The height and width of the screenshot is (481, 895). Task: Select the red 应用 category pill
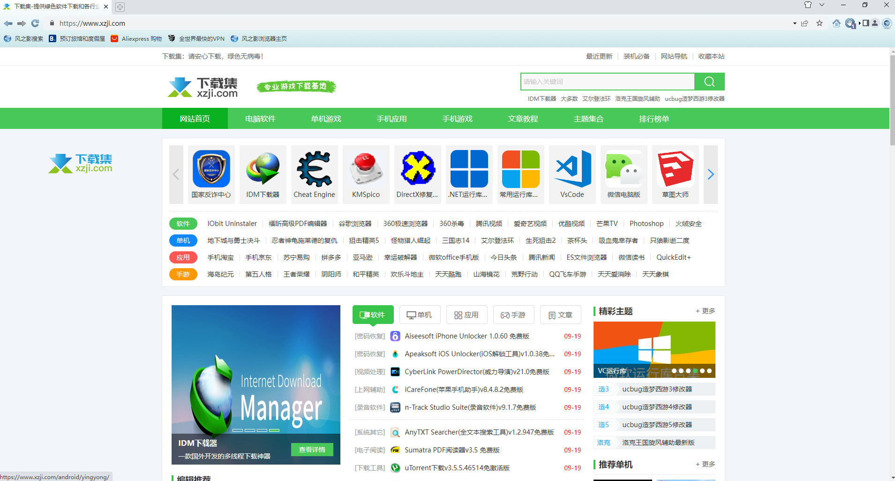tap(183, 257)
